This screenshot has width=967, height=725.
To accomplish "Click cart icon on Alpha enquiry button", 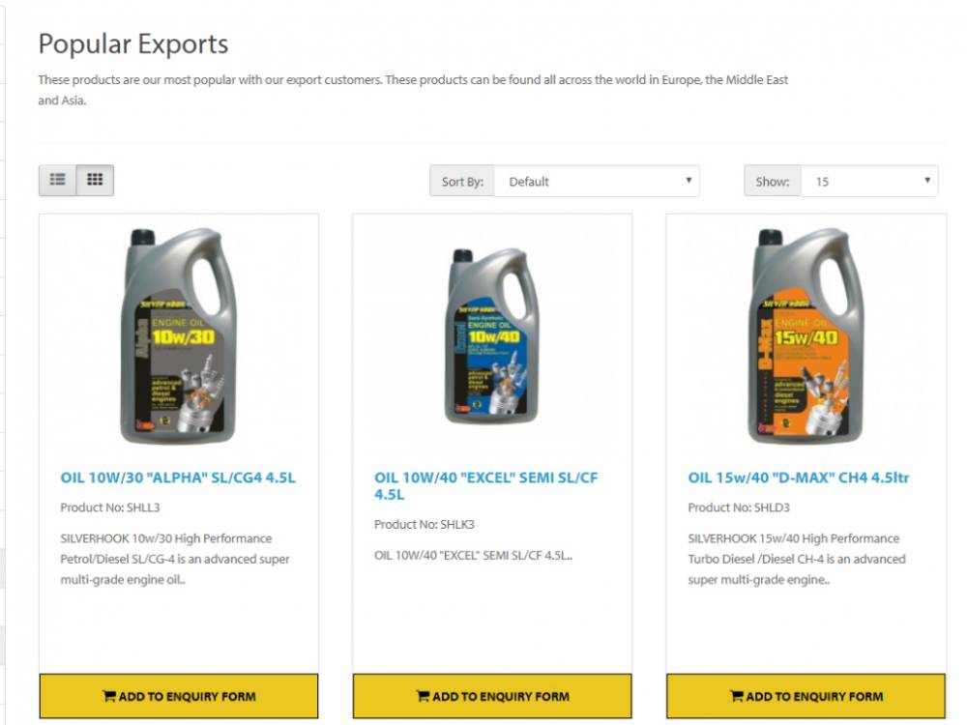I will pyautogui.click(x=108, y=696).
